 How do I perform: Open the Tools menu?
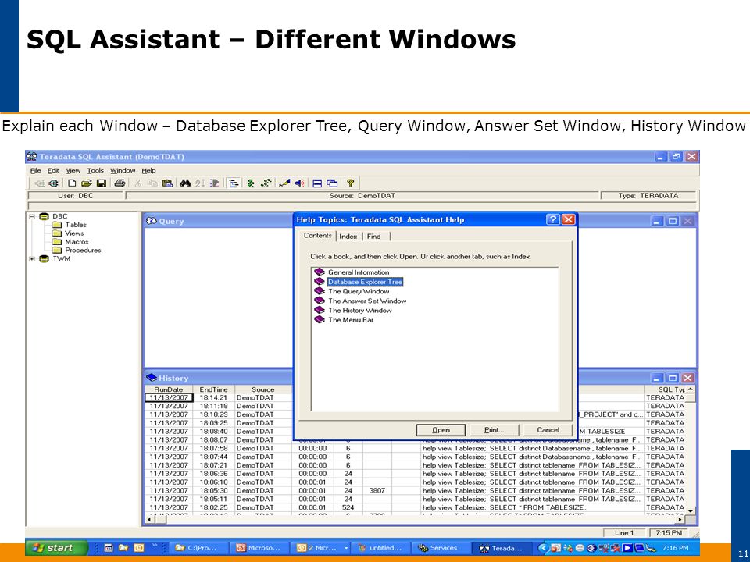coord(95,171)
